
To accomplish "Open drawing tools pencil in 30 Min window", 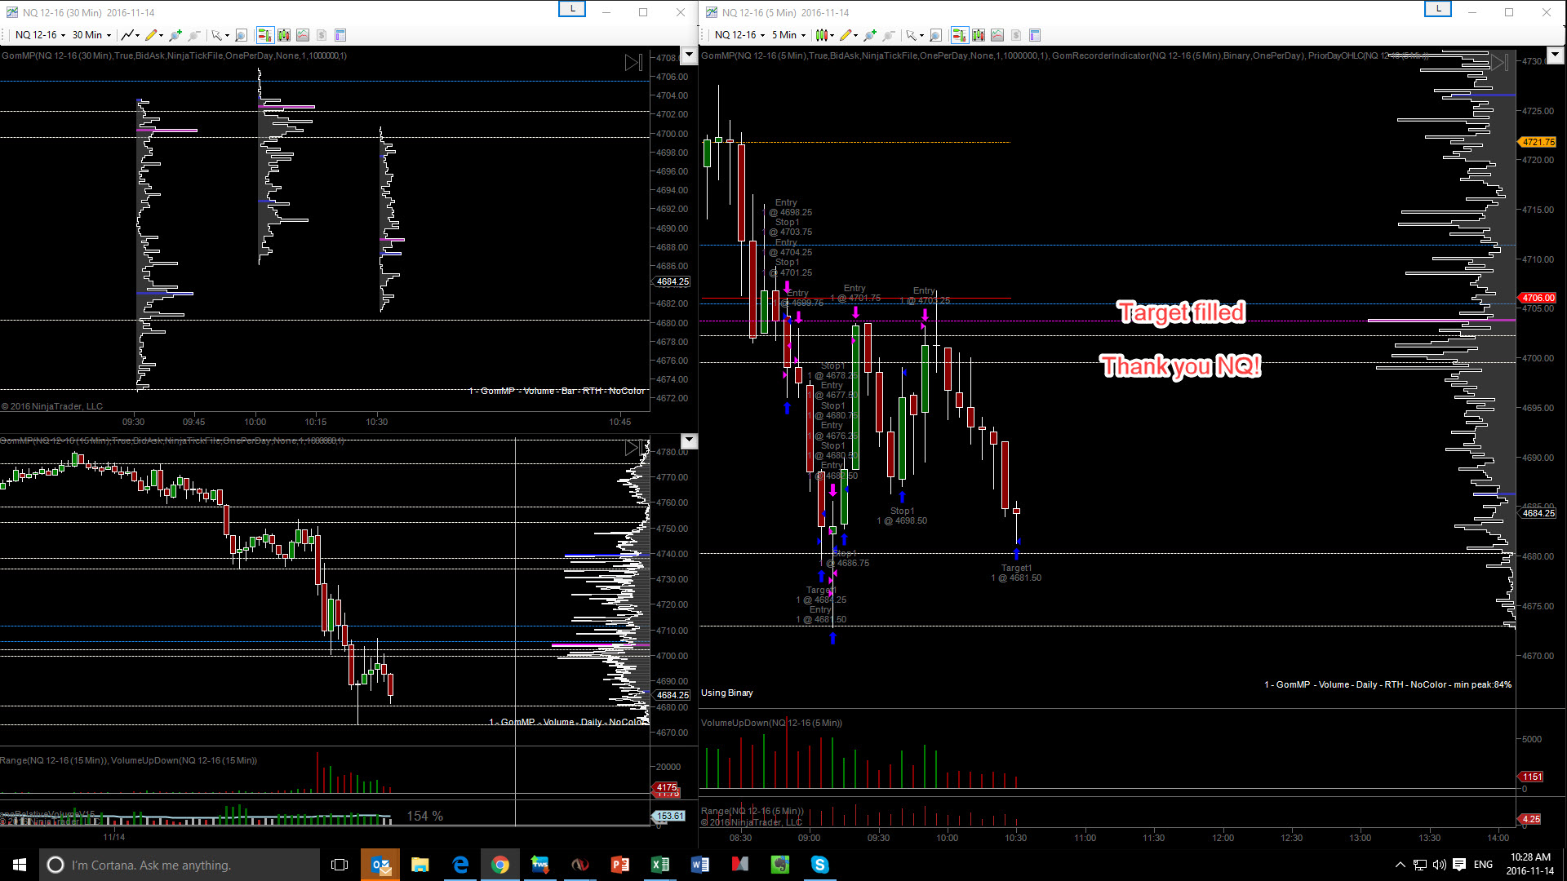I will tap(151, 35).
